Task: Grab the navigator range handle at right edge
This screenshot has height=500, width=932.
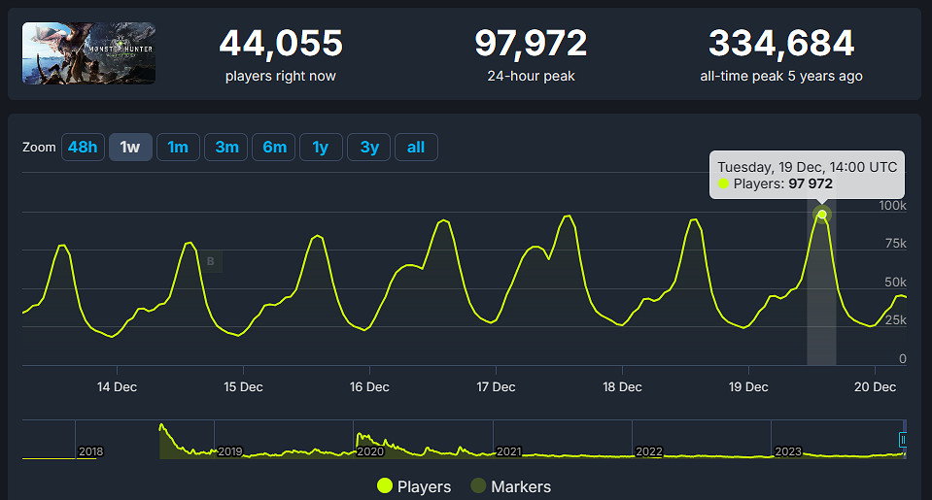Action: (903, 440)
